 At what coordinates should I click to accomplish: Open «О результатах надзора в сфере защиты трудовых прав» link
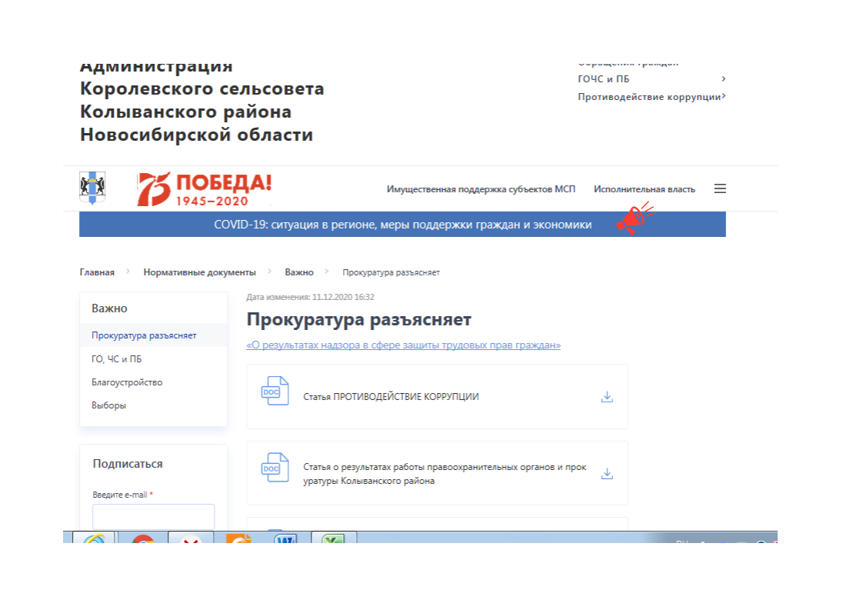[x=404, y=345]
